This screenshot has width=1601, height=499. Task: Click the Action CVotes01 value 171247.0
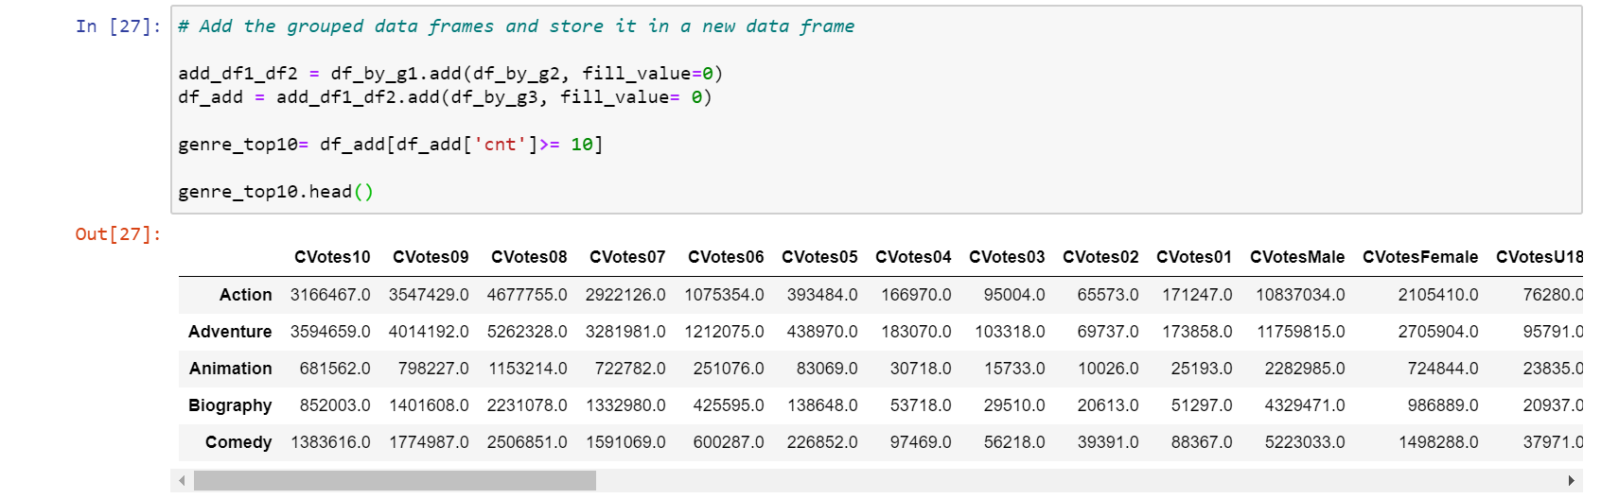pos(1197,295)
